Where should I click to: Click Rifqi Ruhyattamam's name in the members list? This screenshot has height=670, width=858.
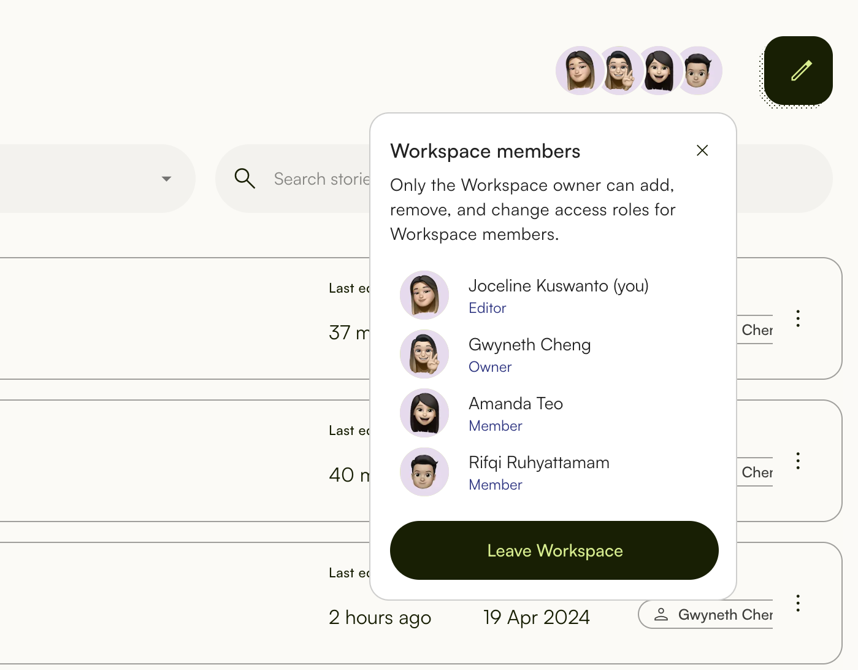coord(538,463)
